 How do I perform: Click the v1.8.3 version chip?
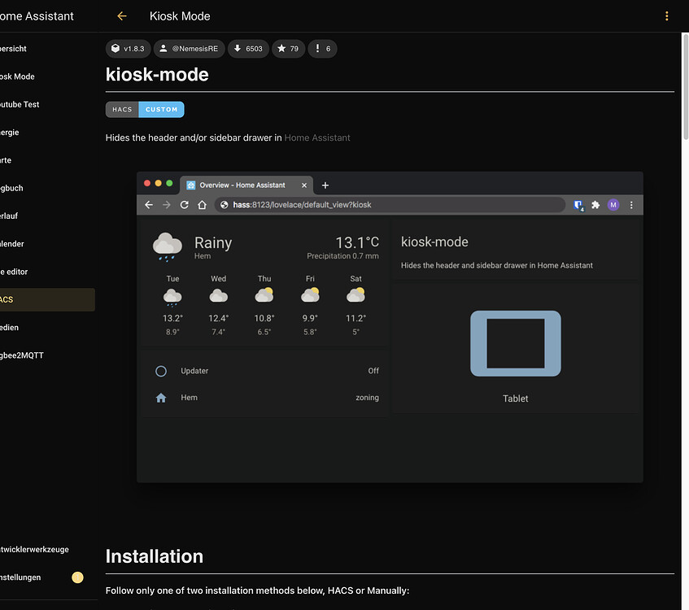point(128,49)
